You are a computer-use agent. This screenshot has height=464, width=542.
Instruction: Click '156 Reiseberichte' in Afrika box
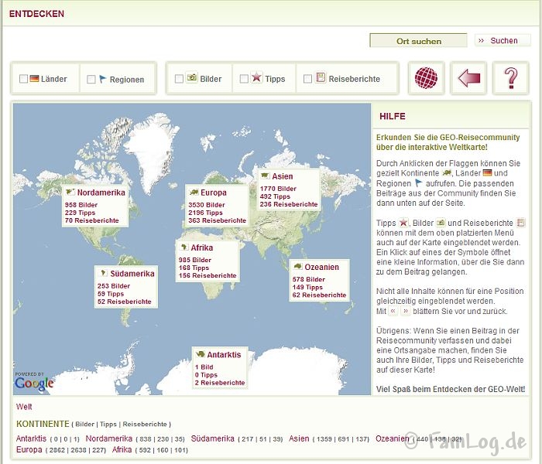point(208,275)
